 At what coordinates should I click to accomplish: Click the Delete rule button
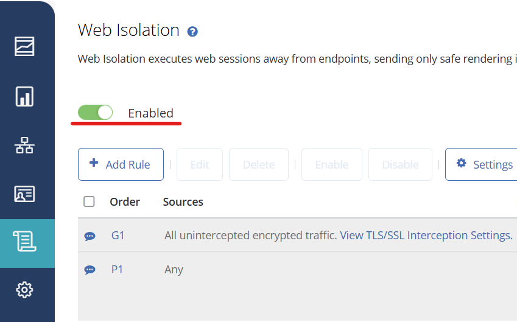coord(259,164)
